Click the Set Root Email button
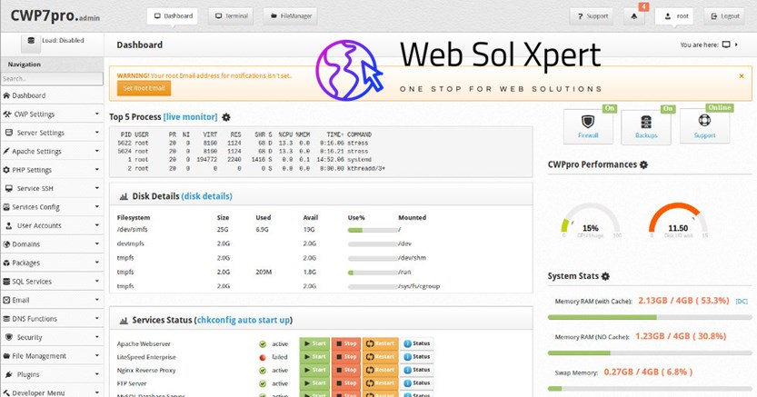The height and width of the screenshot is (397, 757). [144, 88]
